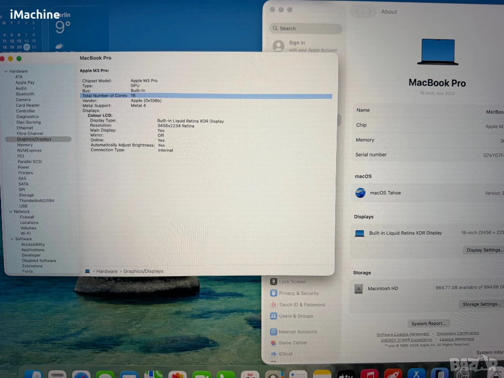This screenshot has height=378, width=504.
Task: Select Extensions under Software
Action: coord(32,266)
